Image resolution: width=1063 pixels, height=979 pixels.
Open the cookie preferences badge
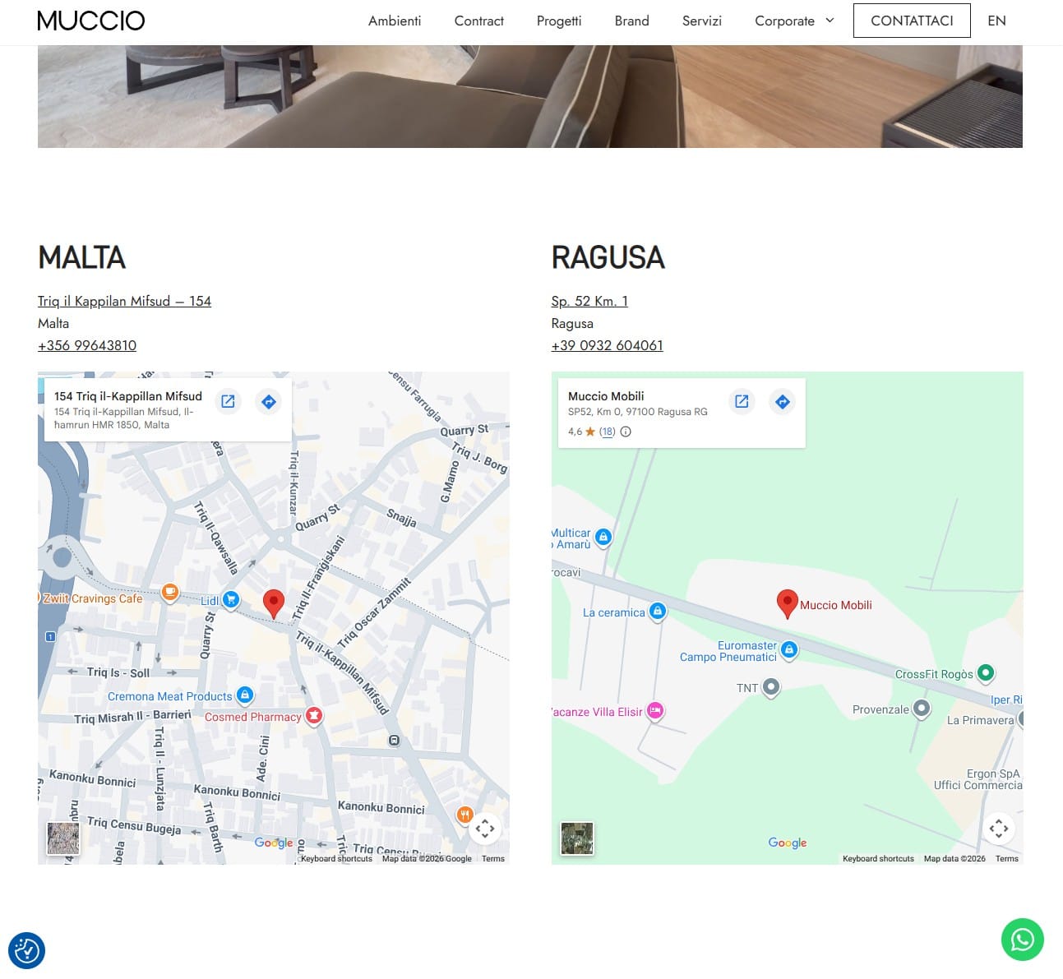coord(26,951)
